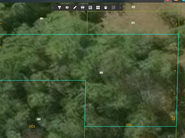The image size is (185, 138).
Task: Activate the ruler Measure tool
Action: click(75, 8)
